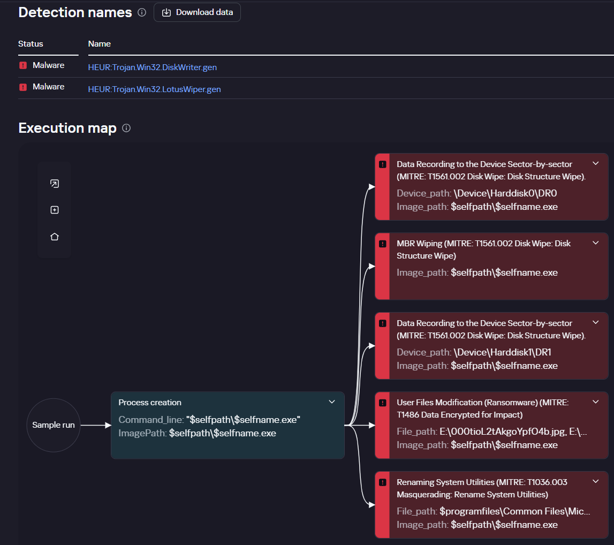Screen dimensions: 614x545
Task: Click the alert icon on User Files Modification node
Action: point(382,403)
